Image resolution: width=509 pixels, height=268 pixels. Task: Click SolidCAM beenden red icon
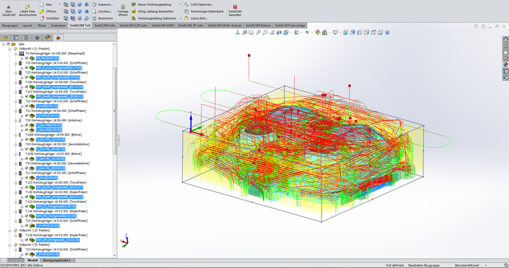tap(235, 7)
